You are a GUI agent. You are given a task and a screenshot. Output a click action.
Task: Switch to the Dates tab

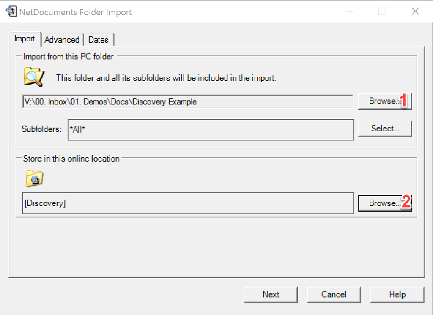98,40
